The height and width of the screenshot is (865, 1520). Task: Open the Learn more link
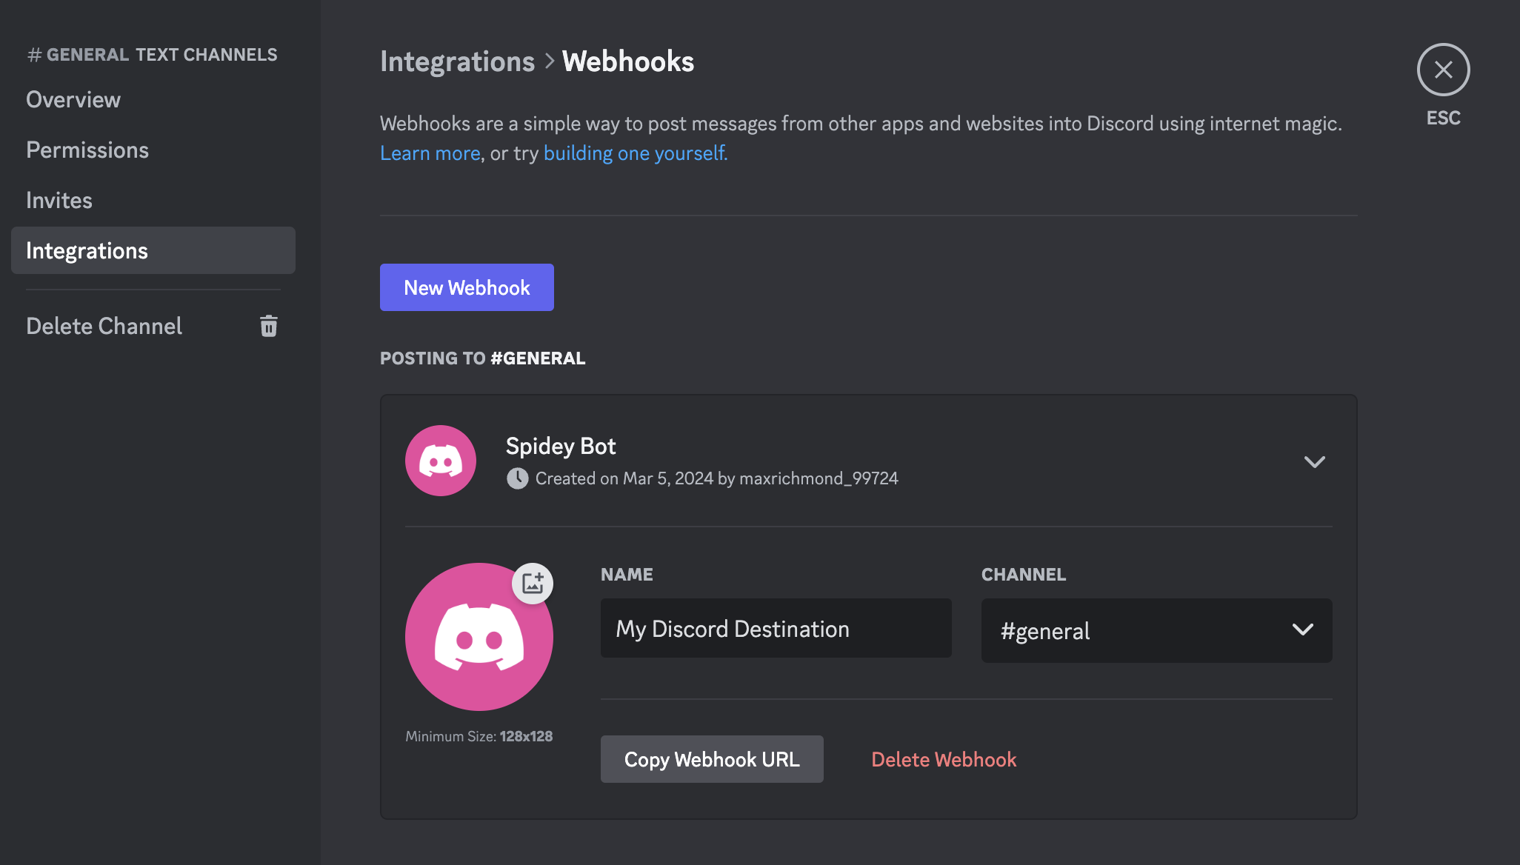click(x=430, y=153)
